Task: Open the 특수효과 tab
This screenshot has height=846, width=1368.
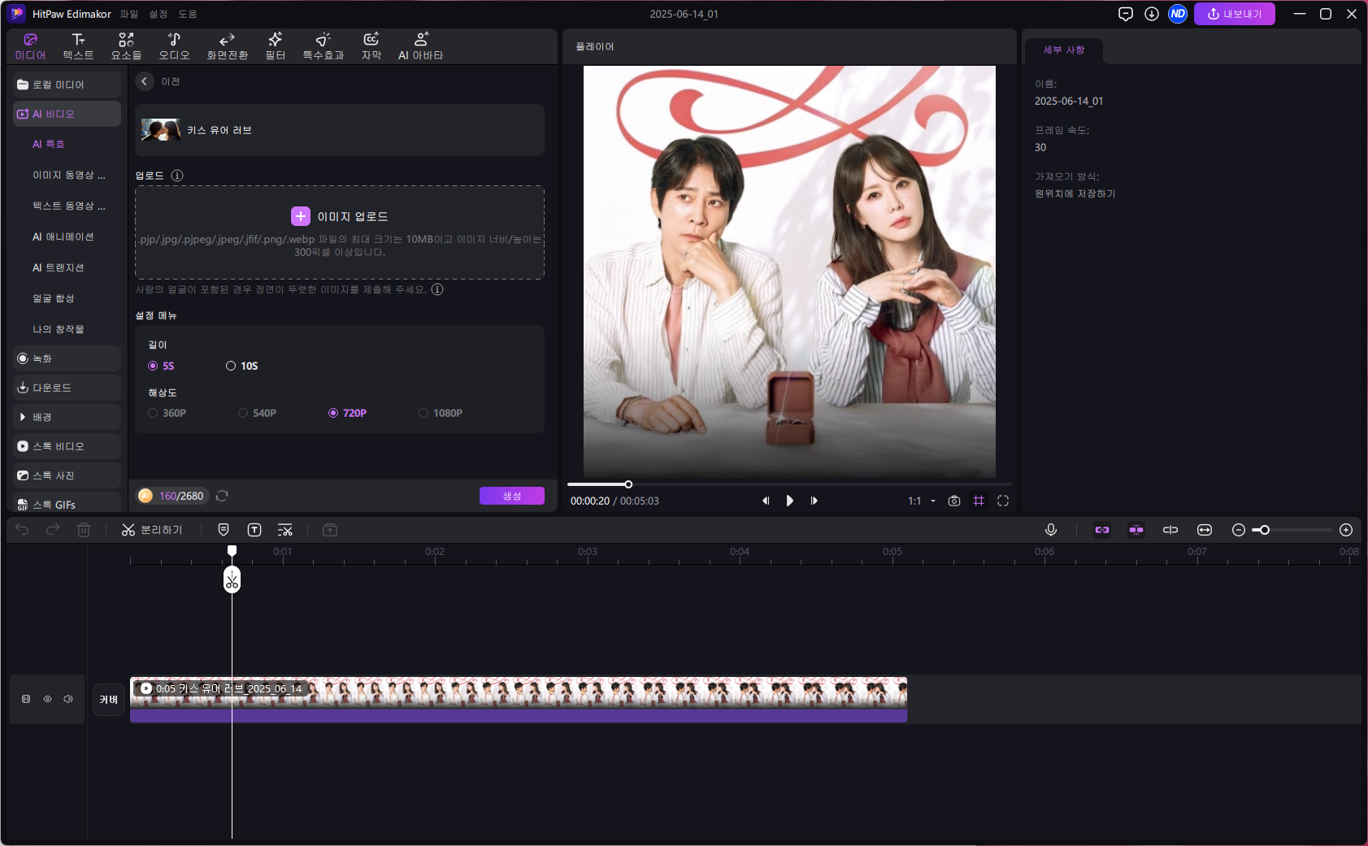Action: coord(324,46)
